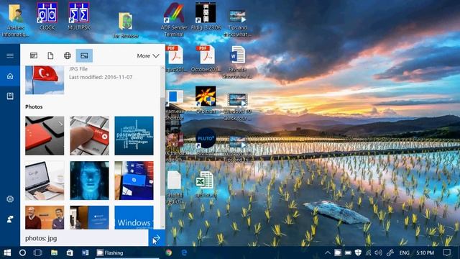Launch Microsoft Edge from taskbar

[184, 253]
